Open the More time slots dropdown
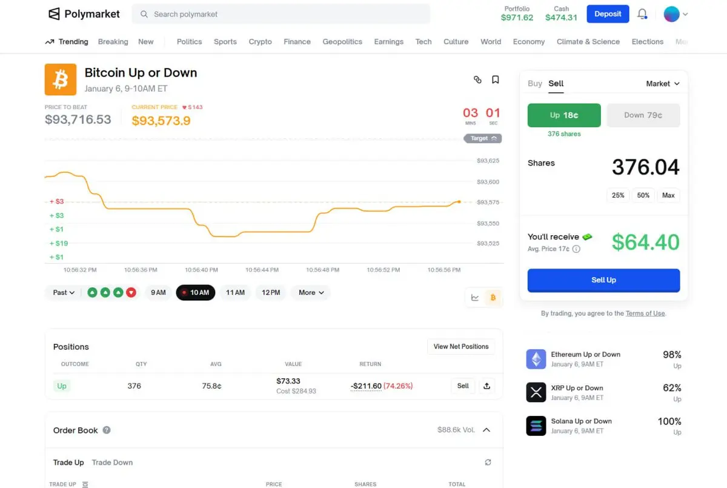Image resolution: width=727 pixels, height=488 pixels. coord(311,293)
